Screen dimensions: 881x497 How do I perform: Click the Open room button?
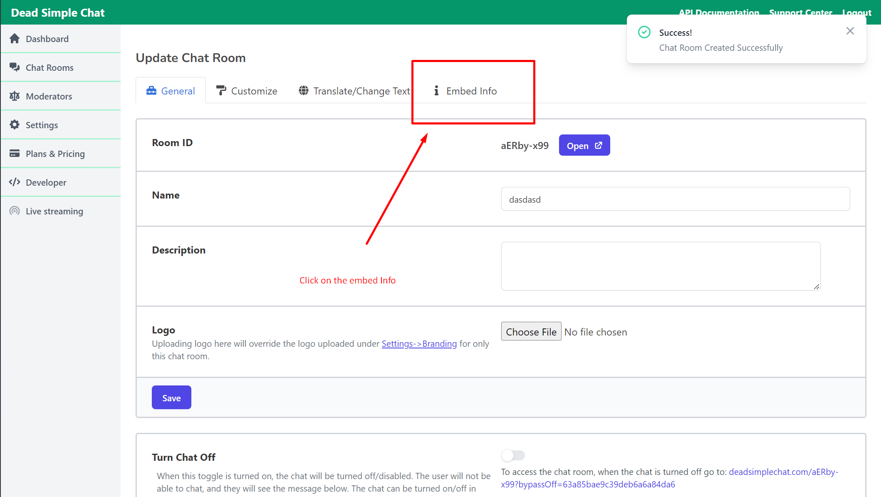click(x=584, y=145)
